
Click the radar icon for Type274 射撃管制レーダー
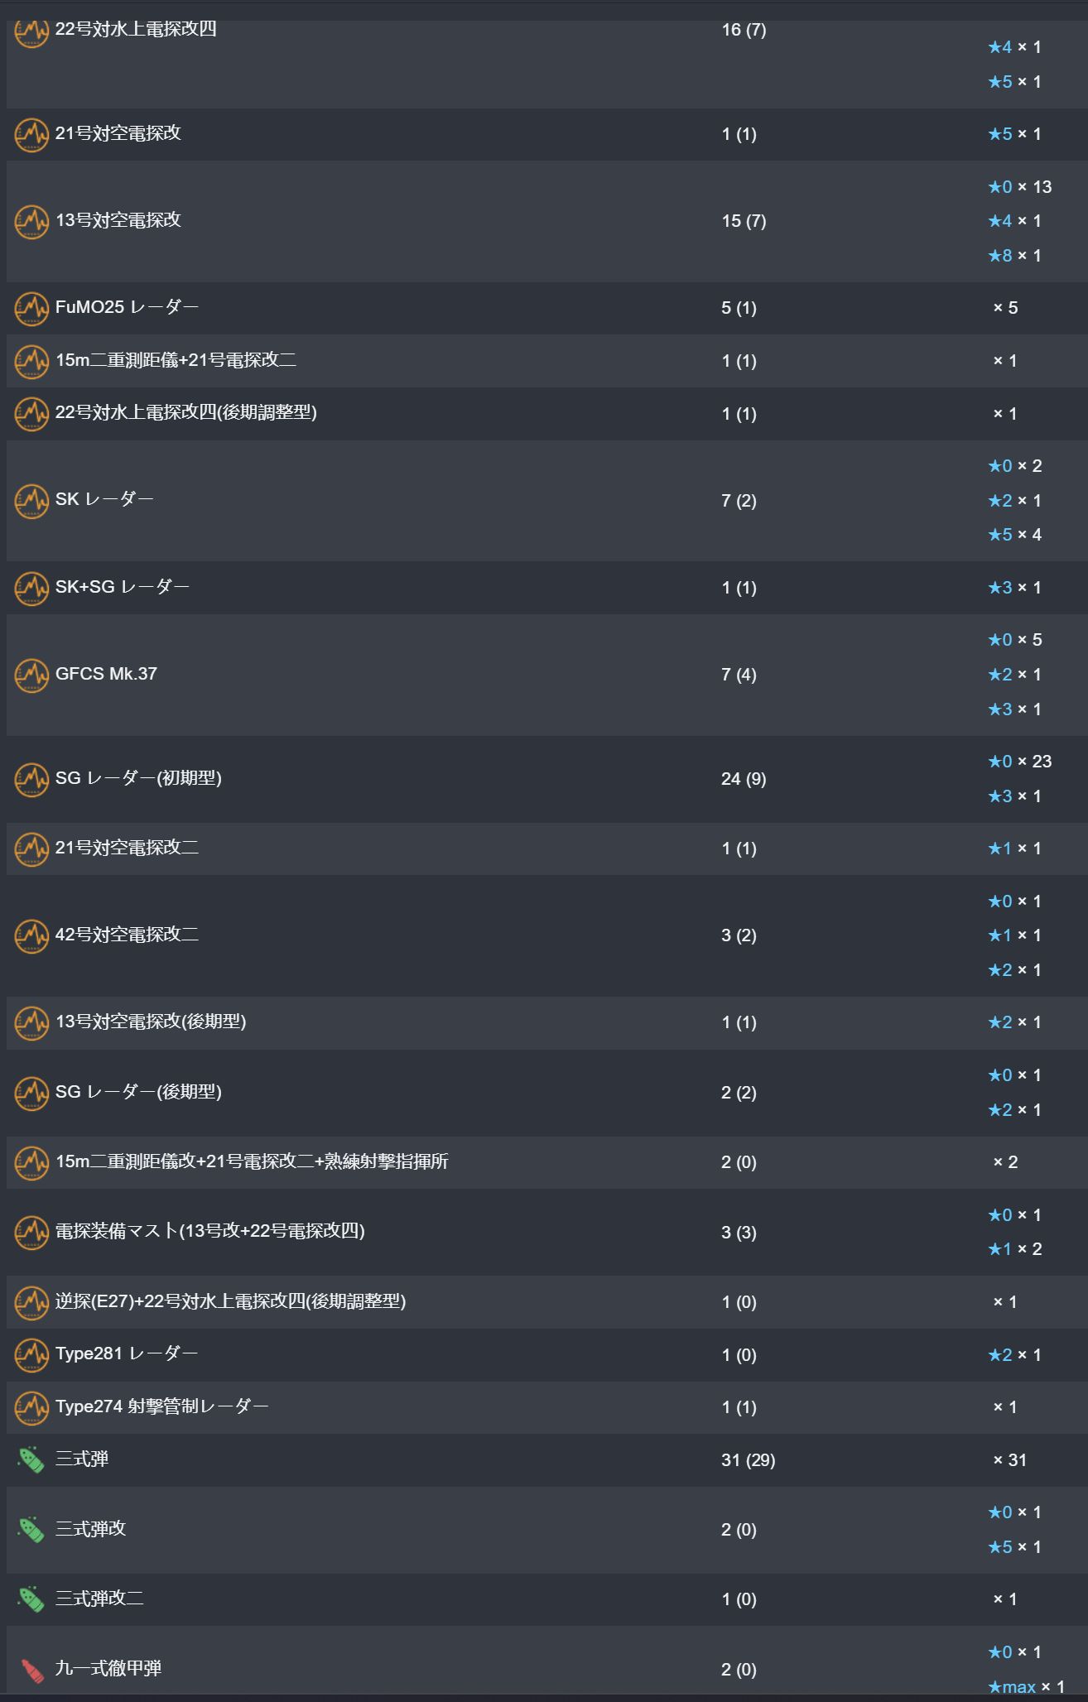[x=31, y=1407]
